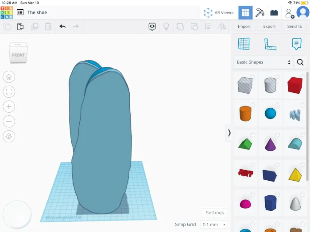Click the Ungroup shapes icon
Image resolution: width=310 pixels, height=232 pixels.
[194, 27]
